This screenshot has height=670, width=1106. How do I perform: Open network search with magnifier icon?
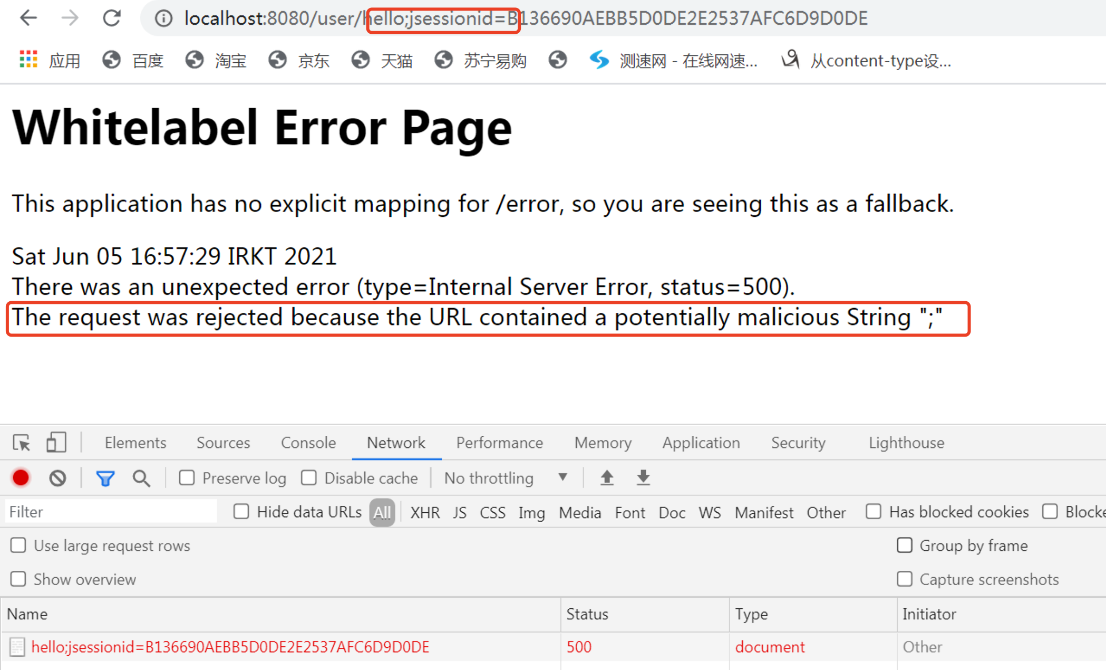(141, 478)
